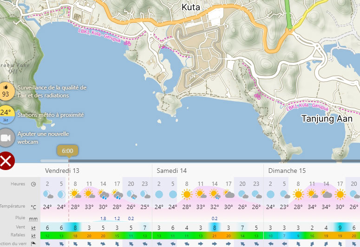Jump to Dimanche 15 in the forecast
The image size is (360, 247).
[x=283, y=171]
